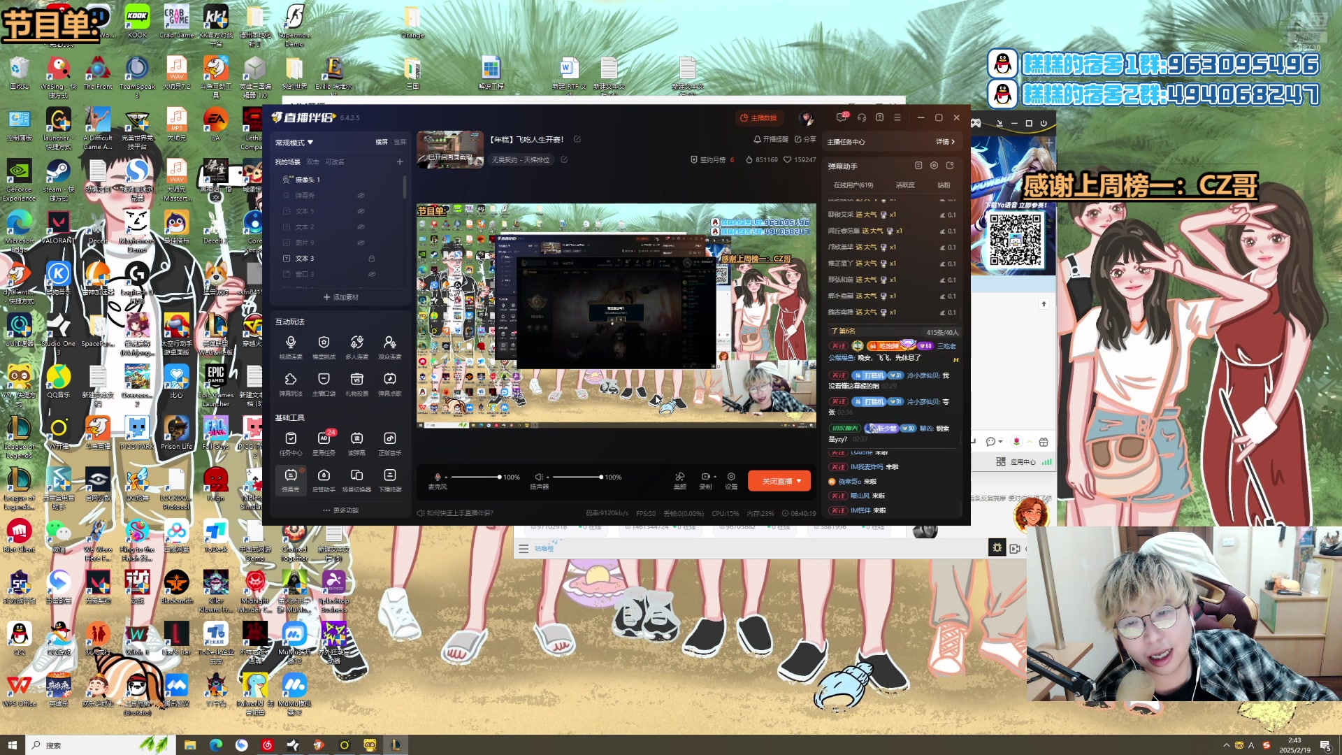
Task: Pop out the 弹幕助手 panel
Action: 950,166
